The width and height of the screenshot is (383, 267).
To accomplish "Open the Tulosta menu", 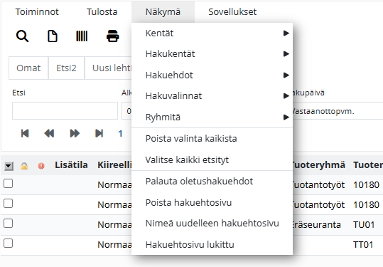I will click(102, 11).
